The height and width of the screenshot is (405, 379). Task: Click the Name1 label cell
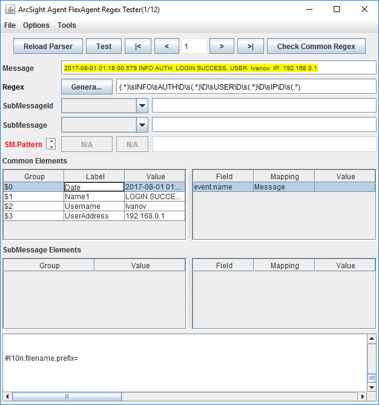tap(94, 197)
